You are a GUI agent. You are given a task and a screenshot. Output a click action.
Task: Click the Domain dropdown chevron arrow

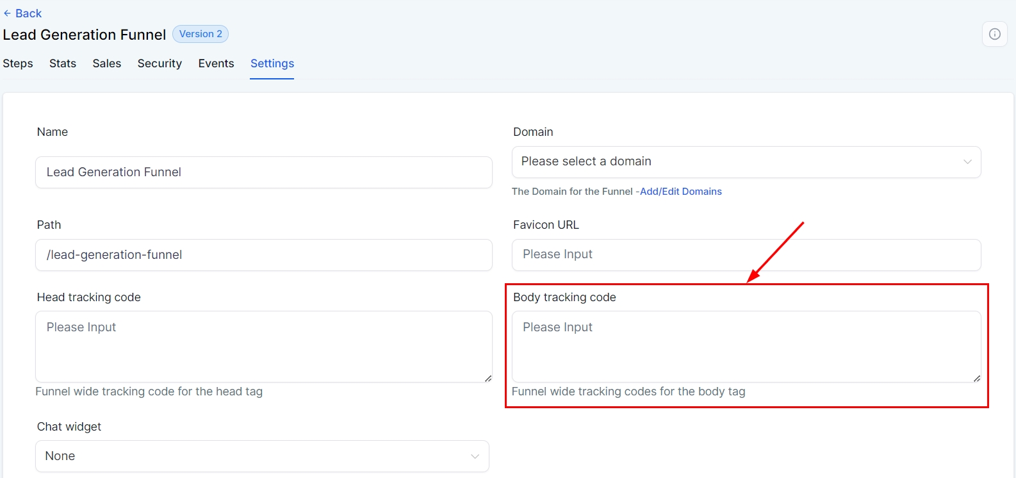pos(967,162)
